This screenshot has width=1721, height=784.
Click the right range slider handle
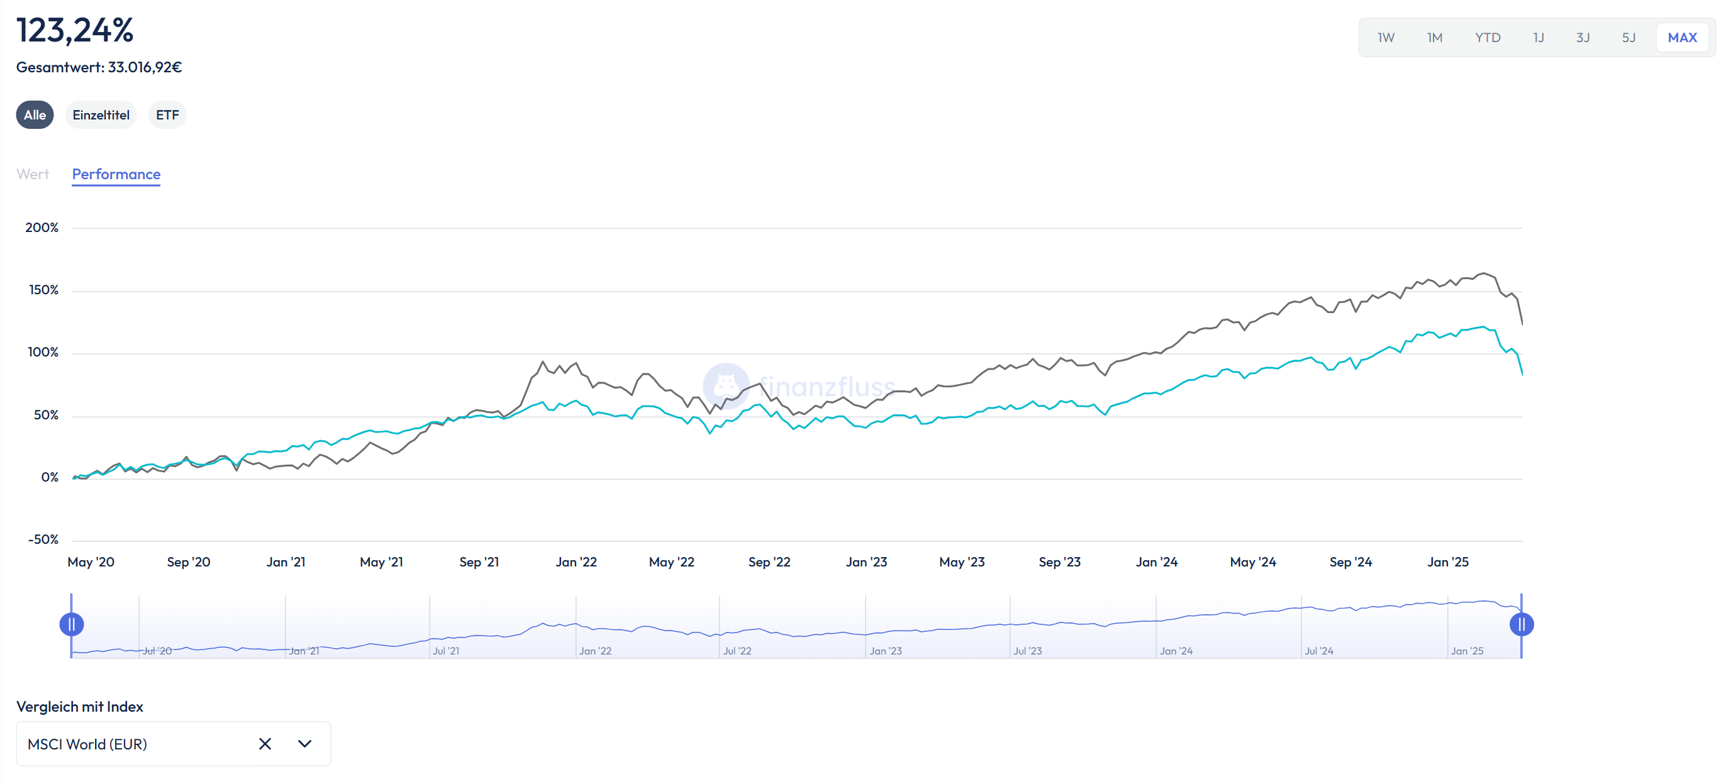tap(1521, 624)
